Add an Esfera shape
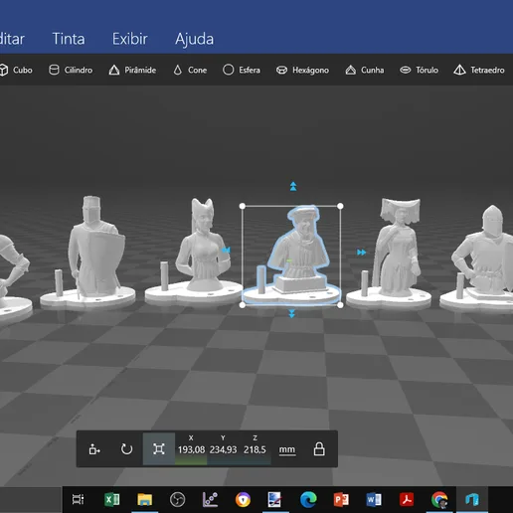This screenshot has height=513, width=513. click(242, 70)
